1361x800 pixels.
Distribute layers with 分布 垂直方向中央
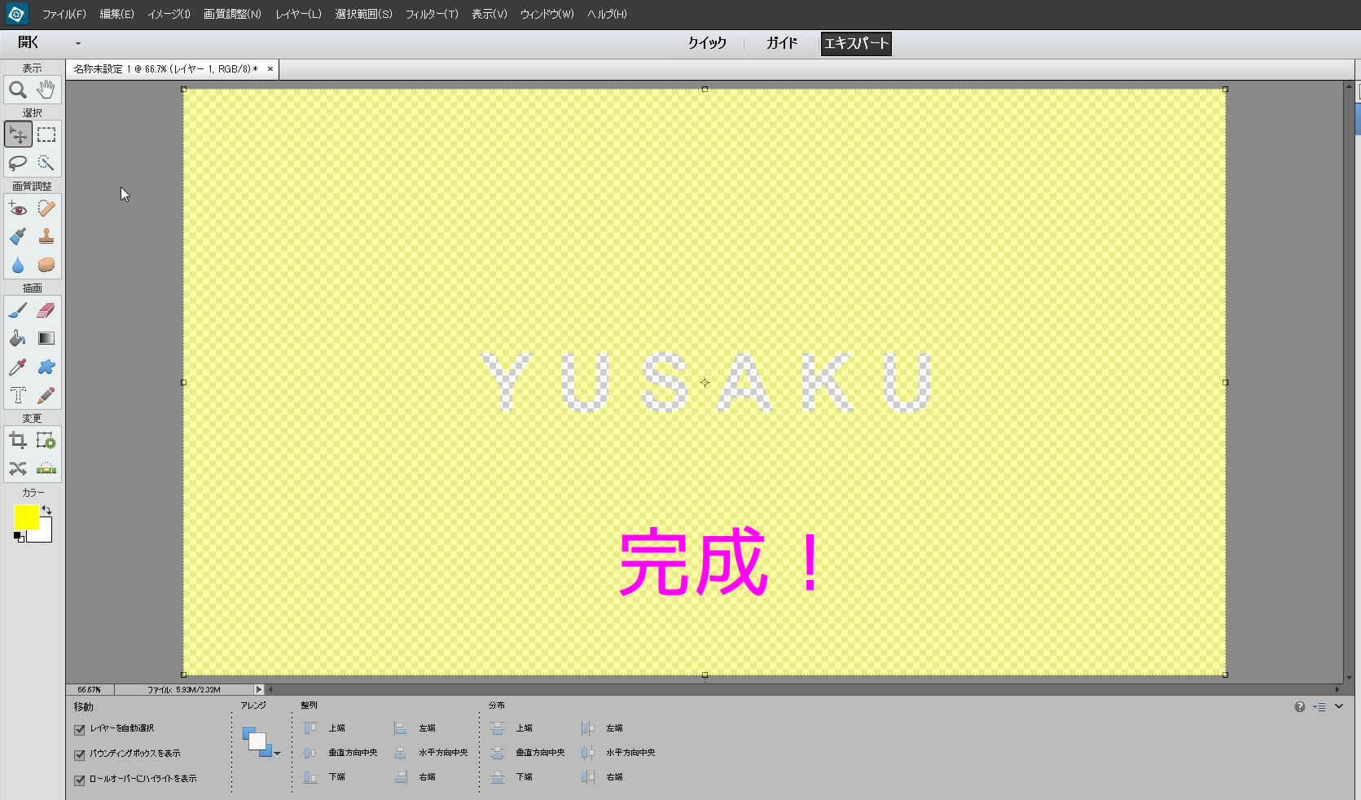pos(528,753)
